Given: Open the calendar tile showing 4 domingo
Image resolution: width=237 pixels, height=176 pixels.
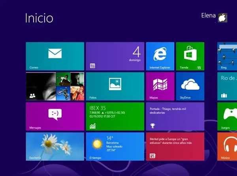Looking at the screenshot, I should (115, 56).
